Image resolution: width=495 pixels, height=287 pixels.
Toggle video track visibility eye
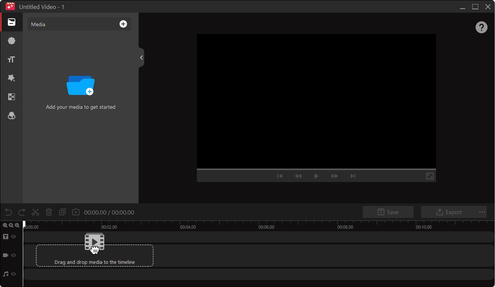point(13,255)
